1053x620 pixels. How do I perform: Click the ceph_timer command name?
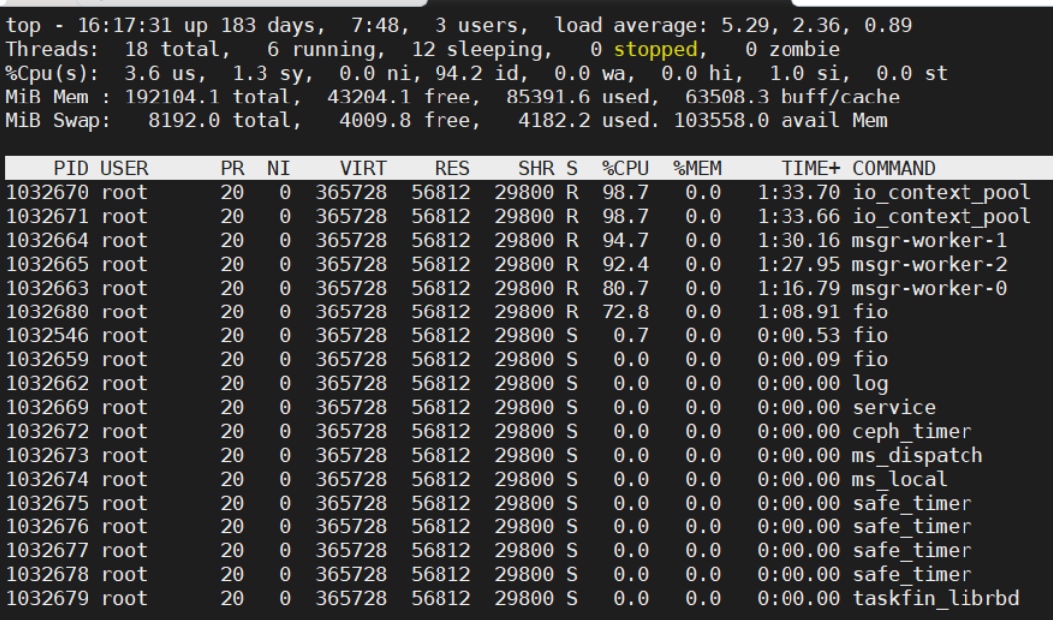(x=912, y=431)
